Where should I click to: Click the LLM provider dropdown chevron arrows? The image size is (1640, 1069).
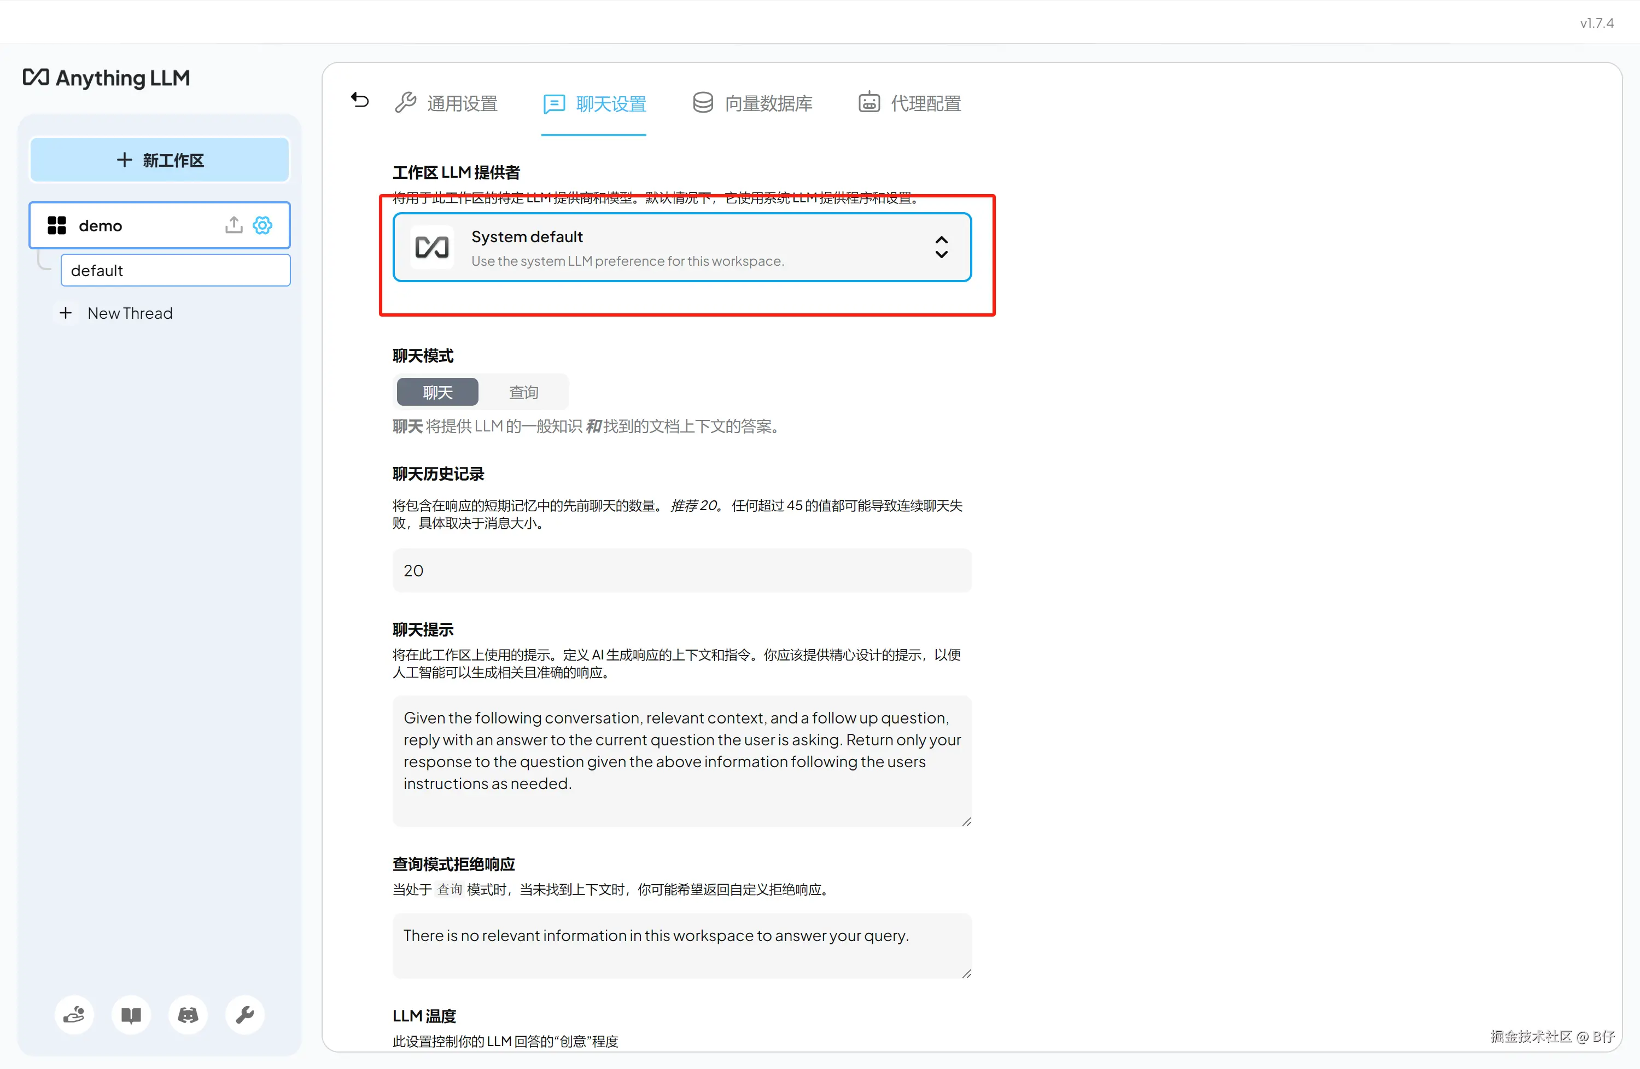tap(941, 248)
